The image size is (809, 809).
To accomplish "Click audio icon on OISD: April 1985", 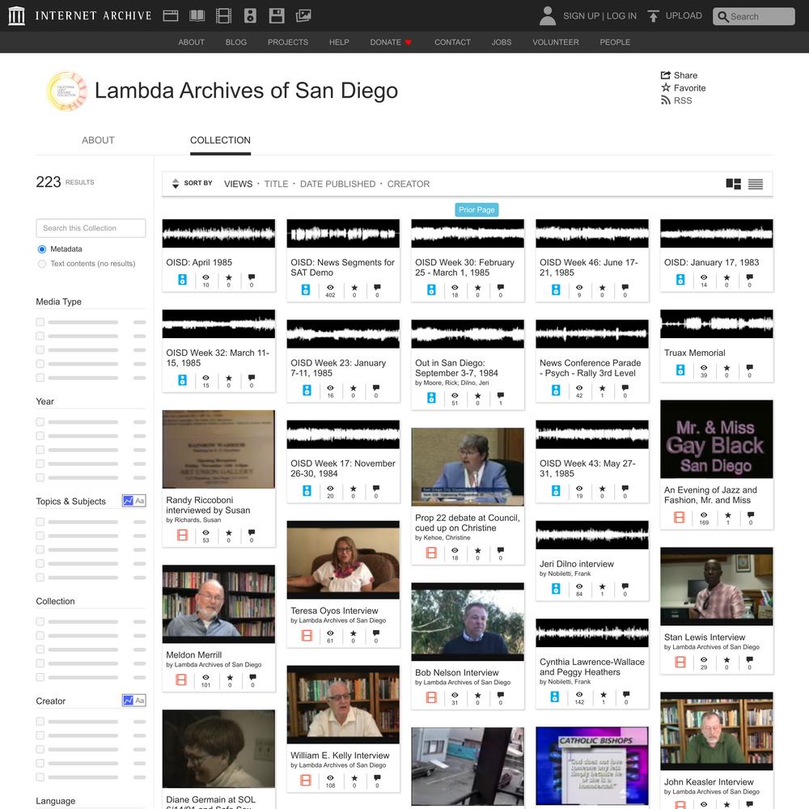I will click(x=182, y=280).
